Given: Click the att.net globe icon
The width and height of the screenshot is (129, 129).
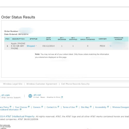Looking at the screenshot, I should pyautogui.click(x=30, y=96).
